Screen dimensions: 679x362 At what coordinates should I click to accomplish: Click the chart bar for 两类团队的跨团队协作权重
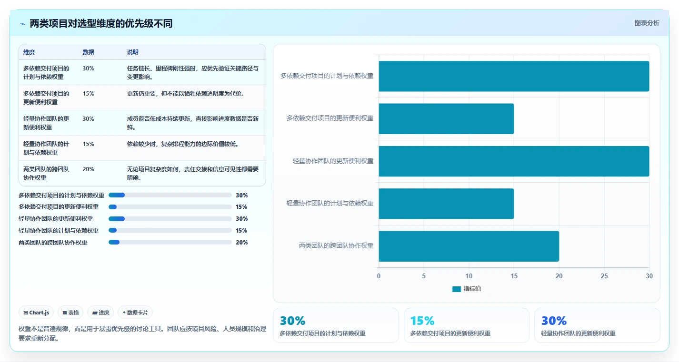[469, 246]
